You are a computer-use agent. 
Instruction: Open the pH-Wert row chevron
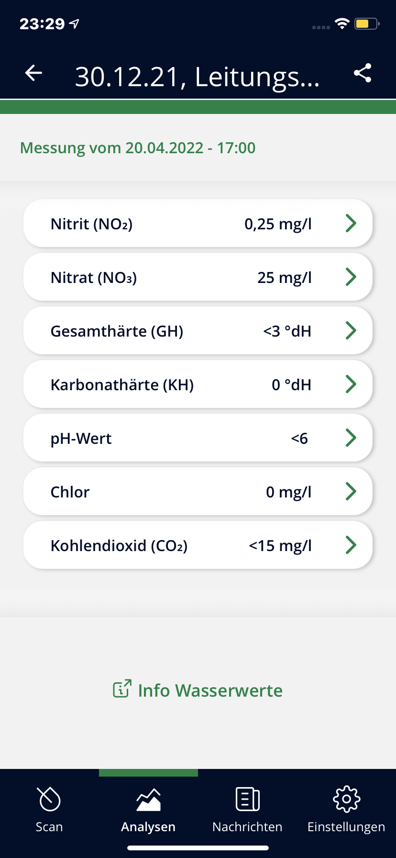pos(351,438)
